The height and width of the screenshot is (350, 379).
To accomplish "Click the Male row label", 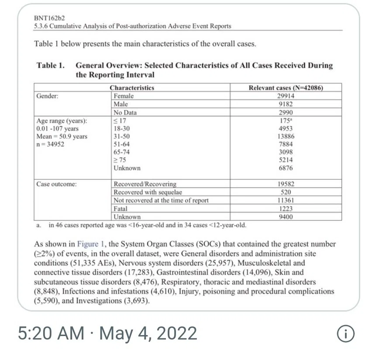I will 121,104.
